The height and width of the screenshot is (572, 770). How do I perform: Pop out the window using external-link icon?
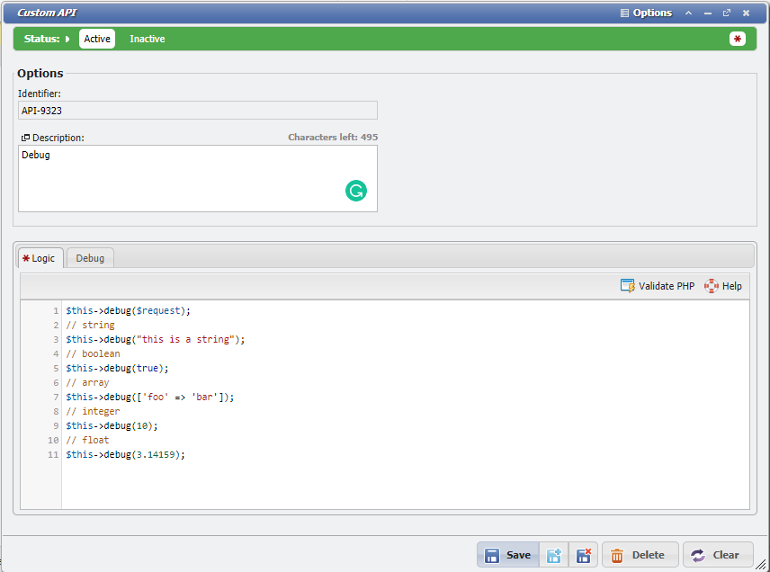pos(727,13)
